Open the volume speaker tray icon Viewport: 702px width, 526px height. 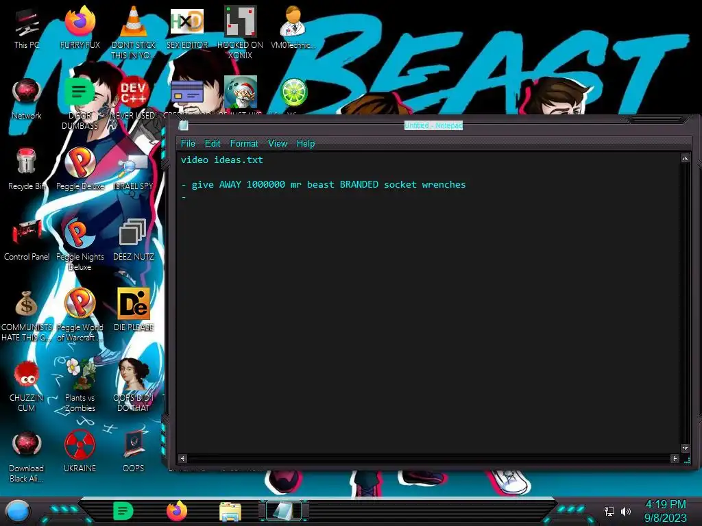(626, 511)
